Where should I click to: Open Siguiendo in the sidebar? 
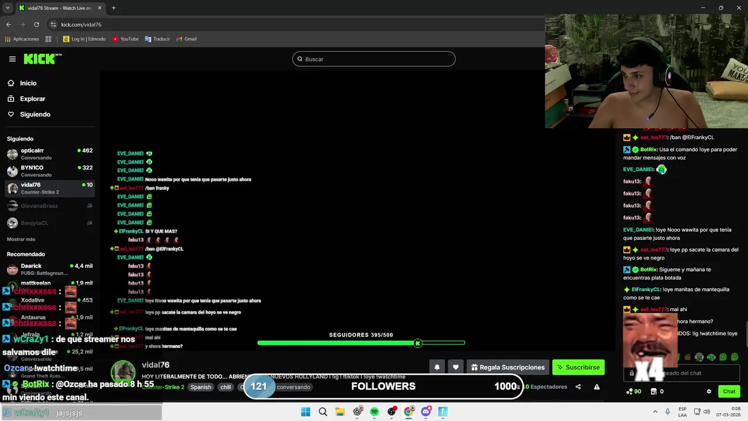pyautogui.click(x=34, y=115)
